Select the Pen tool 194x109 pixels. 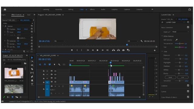click(32, 77)
